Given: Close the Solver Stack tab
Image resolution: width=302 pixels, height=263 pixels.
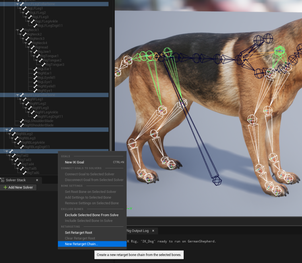Looking at the screenshot, I should pos(37,180).
